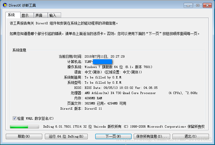The height and width of the screenshot is (145, 215).
Task: Click the 操作系统 Windows 7 旗舰版 line
Action: click(118, 67)
